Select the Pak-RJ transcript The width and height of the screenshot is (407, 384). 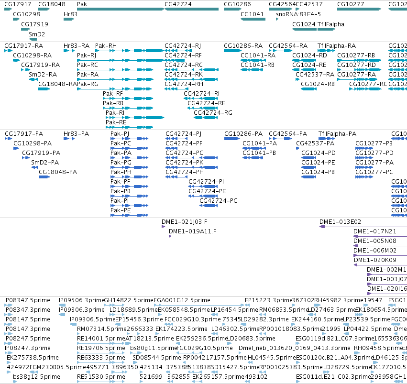(x=121, y=60)
